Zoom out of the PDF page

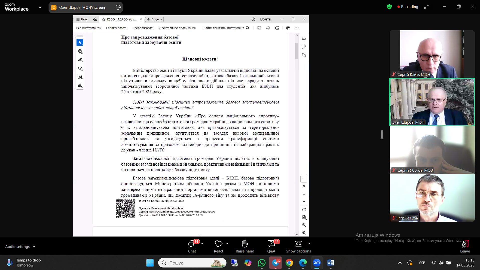(304, 233)
